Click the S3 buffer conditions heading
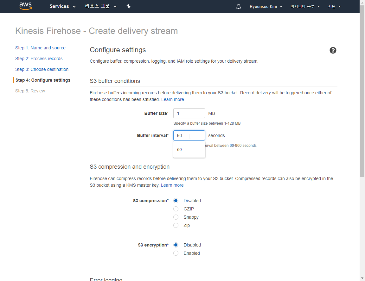 click(115, 81)
